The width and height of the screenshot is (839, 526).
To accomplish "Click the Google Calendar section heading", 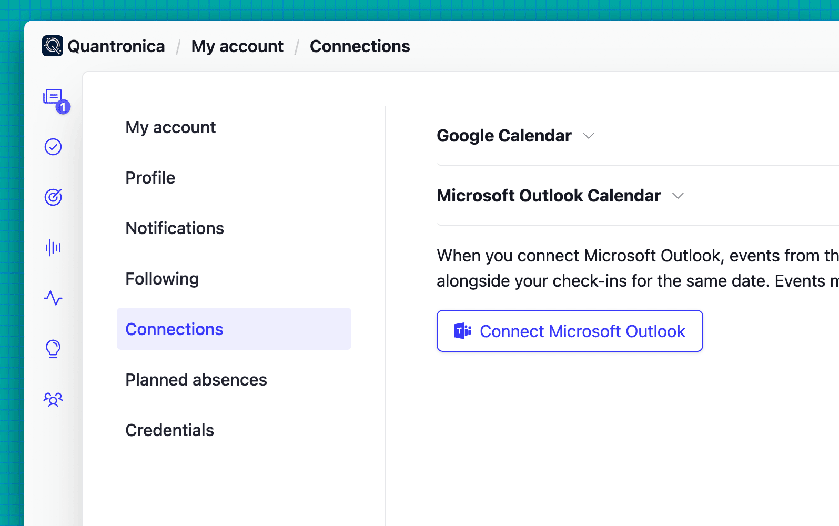I will pos(504,136).
